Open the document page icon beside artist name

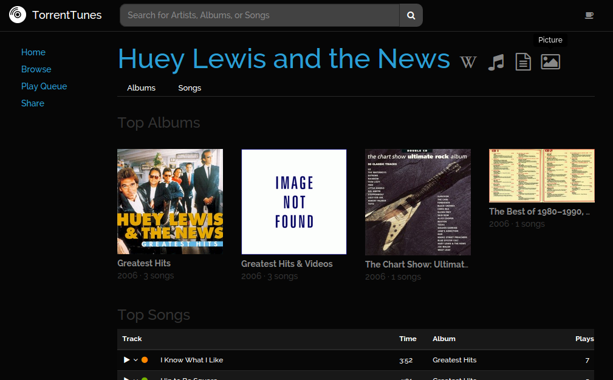point(523,62)
